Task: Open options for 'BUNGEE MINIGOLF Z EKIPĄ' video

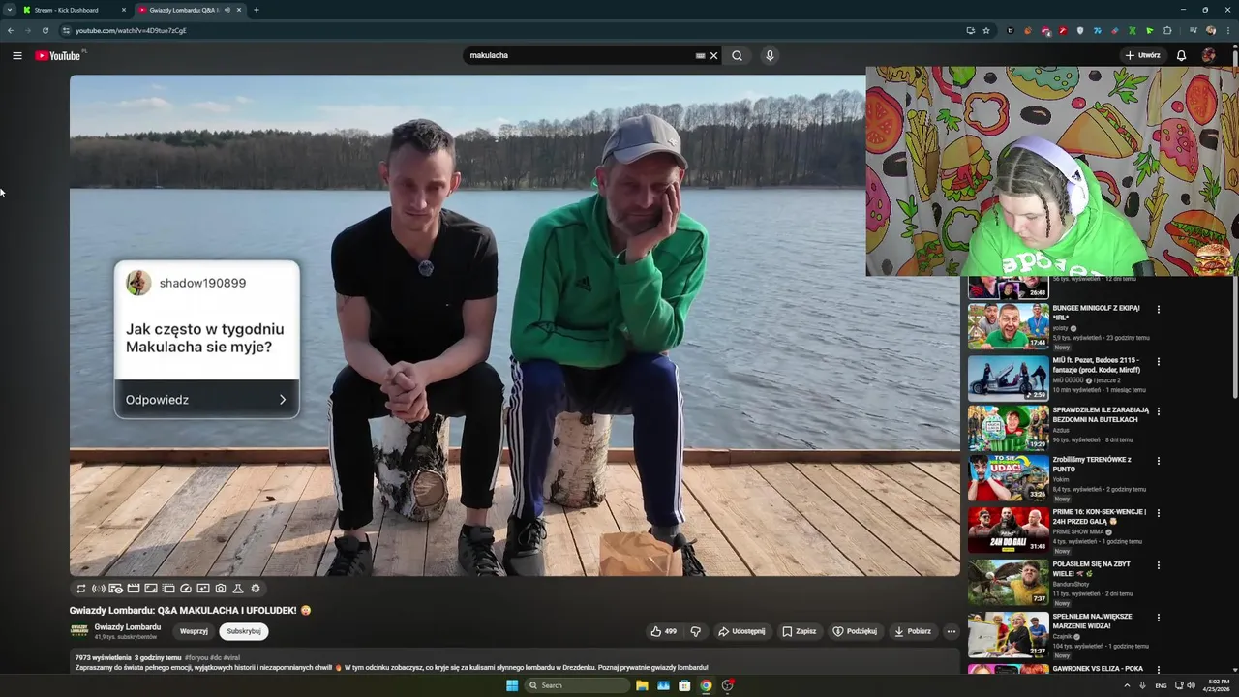Action: (1159, 310)
